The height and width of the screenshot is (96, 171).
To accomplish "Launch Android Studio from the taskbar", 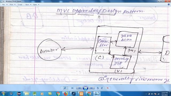I will [34, 94].
